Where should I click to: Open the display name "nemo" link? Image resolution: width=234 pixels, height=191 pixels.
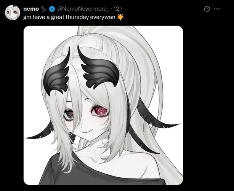click(31, 9)
